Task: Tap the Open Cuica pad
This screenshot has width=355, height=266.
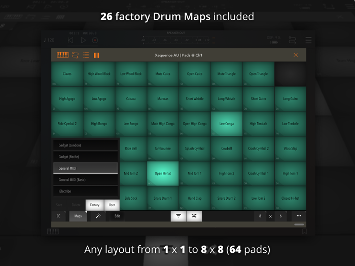Action: pyautogui.click(x=195, y=74)
